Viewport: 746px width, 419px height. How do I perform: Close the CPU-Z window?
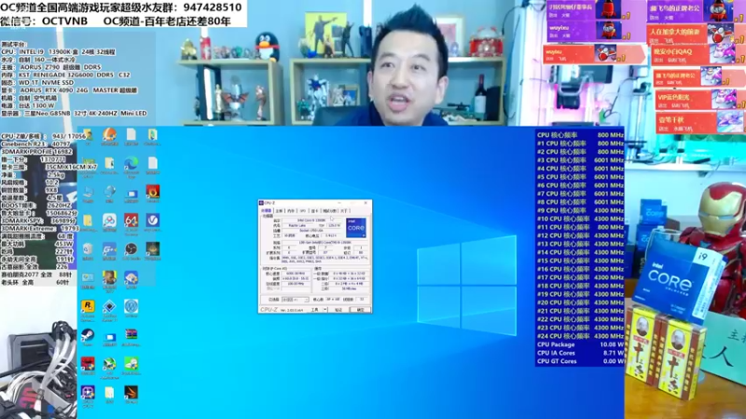366,203
